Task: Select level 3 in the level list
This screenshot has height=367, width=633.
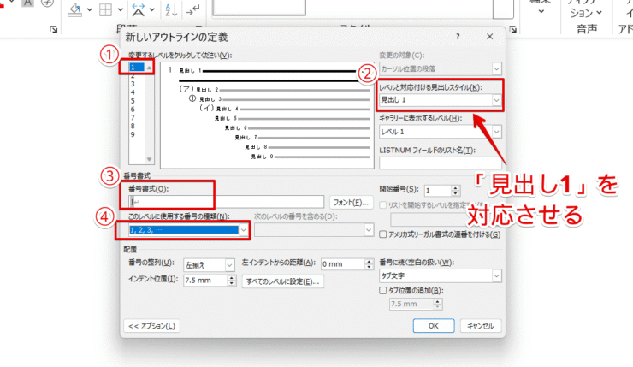Action: [133, 84]
